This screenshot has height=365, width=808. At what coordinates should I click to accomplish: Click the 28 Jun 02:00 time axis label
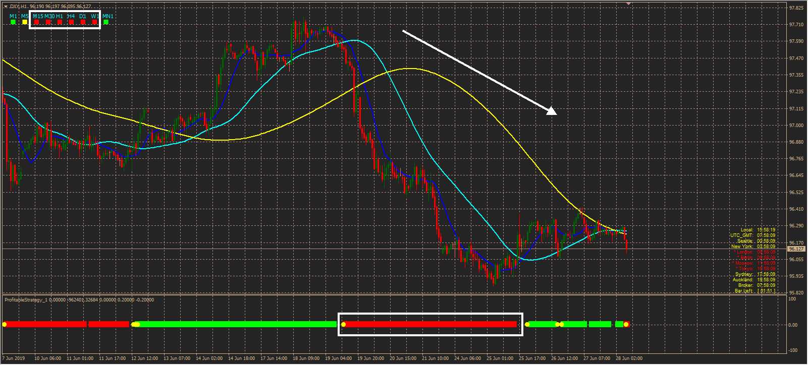[x=630, y=358]
